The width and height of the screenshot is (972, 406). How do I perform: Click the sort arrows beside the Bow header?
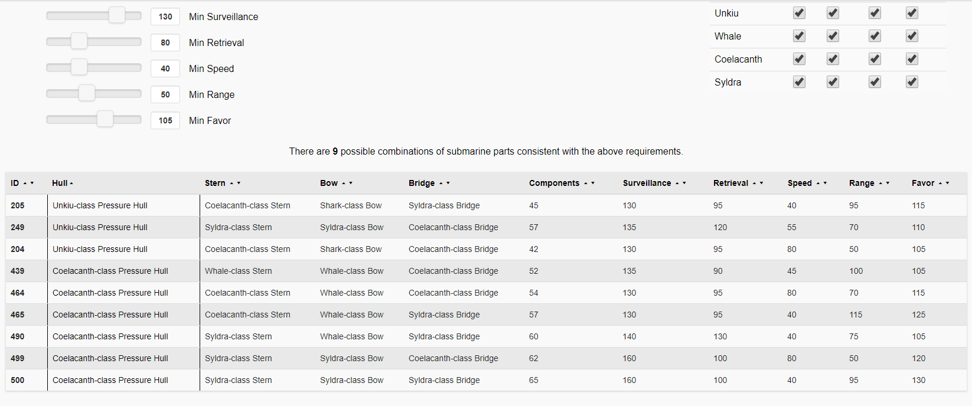pyautogui.click(x=347, y=184)
